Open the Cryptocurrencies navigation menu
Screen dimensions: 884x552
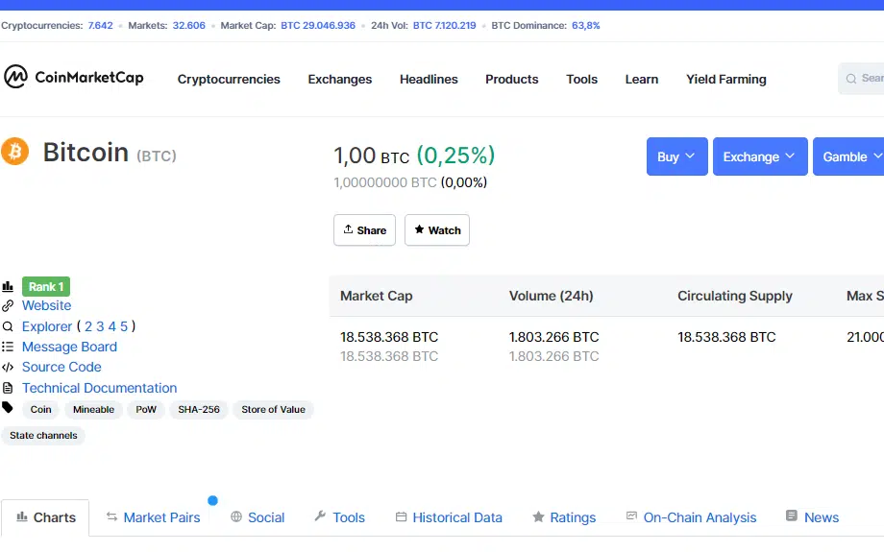point(229,80)
